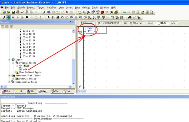Image resolution: width=189 pixels, height=122 pixels.
Task: Click the Save floppy disk icon
Action: point(13,12)
